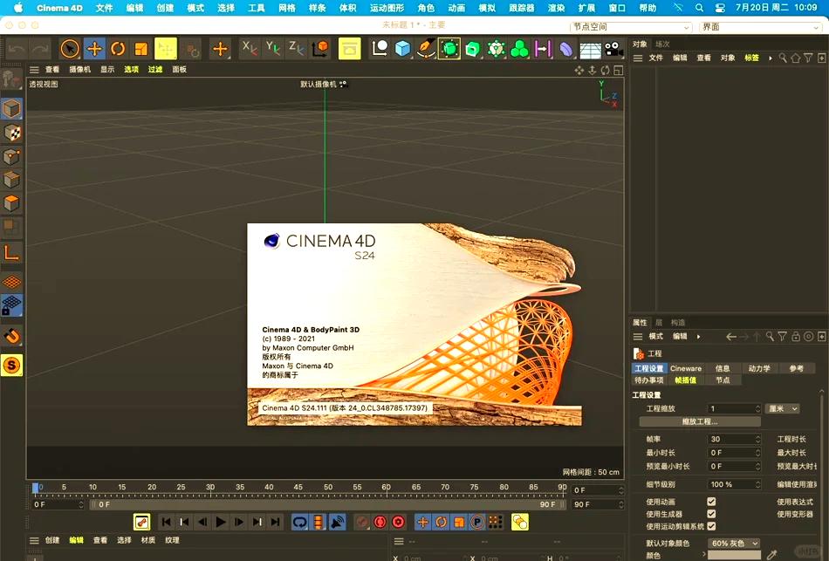Screen dimensions: 829x561
Task: Open the 纹理 menu in material manager
Action: click(172, 540)
